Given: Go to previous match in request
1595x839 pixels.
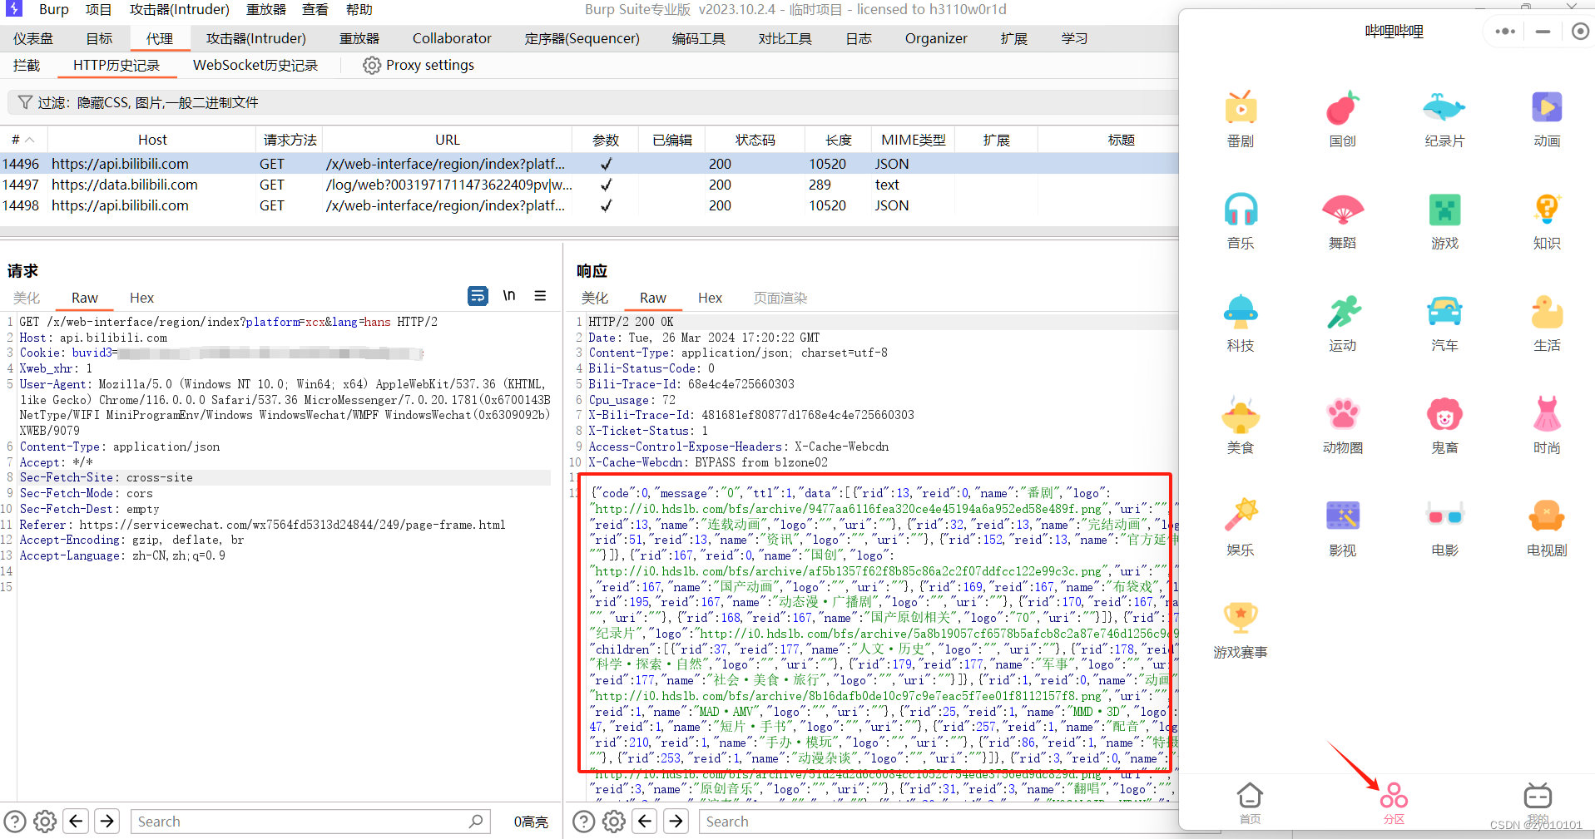Looking at the screenshot, I should (x=76, y=822).
